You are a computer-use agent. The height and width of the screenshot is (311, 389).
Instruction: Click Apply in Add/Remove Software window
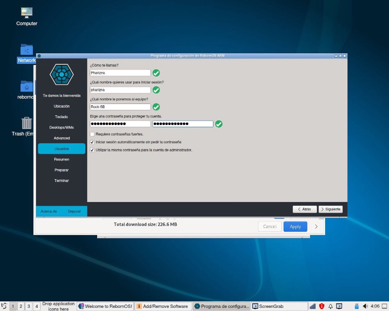295,227
